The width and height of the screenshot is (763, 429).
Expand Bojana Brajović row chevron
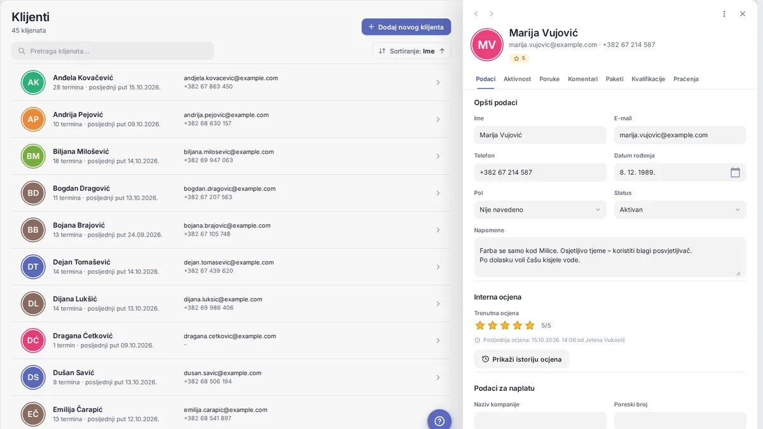(438, 230)
